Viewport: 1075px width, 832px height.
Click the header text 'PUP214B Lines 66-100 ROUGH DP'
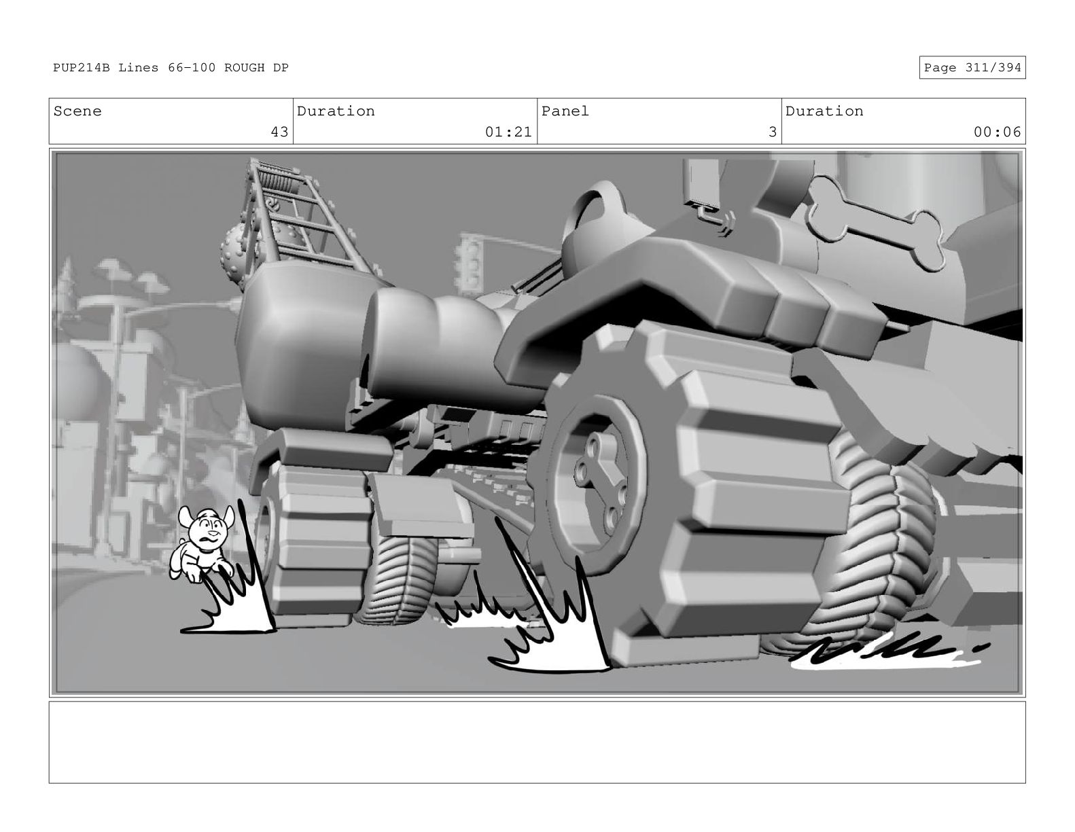pyautogui.click(x=171, y=68)
